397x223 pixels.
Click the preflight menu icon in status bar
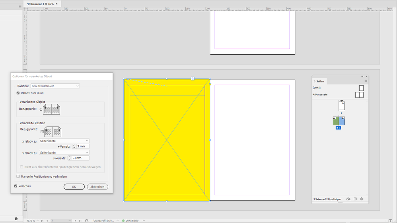click(87, 221)
